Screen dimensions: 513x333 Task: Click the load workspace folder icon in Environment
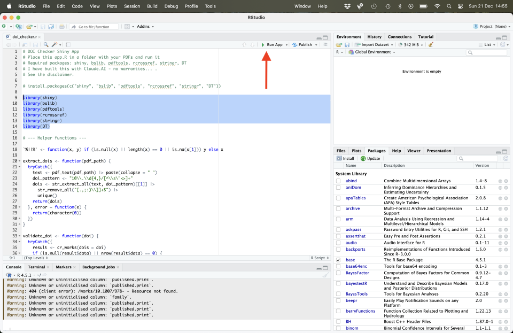point(339,45)
